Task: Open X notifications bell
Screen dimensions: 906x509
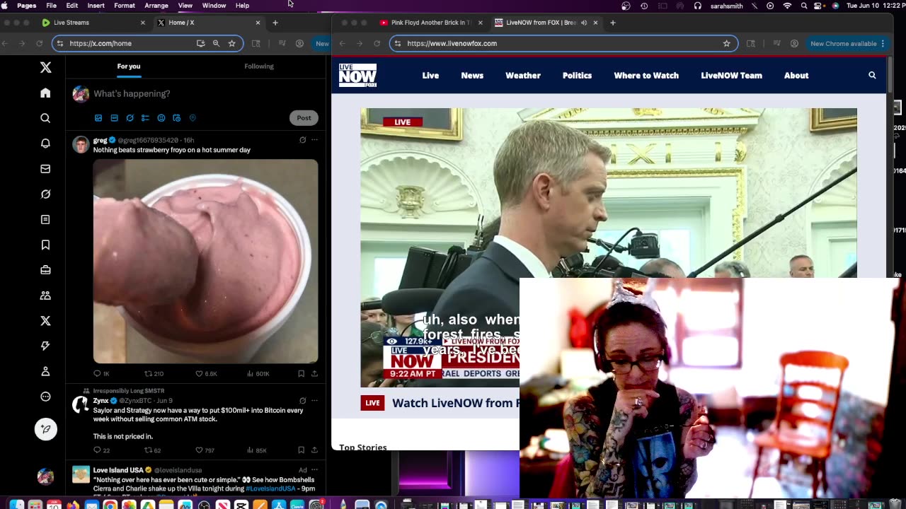Action: pos(45,144)
